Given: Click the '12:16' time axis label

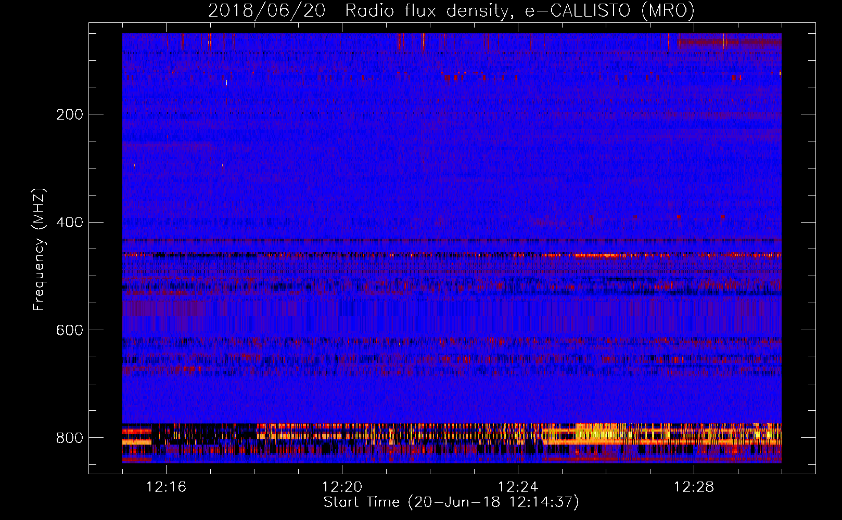Looking at the screenshot, I should pos(166,487).
